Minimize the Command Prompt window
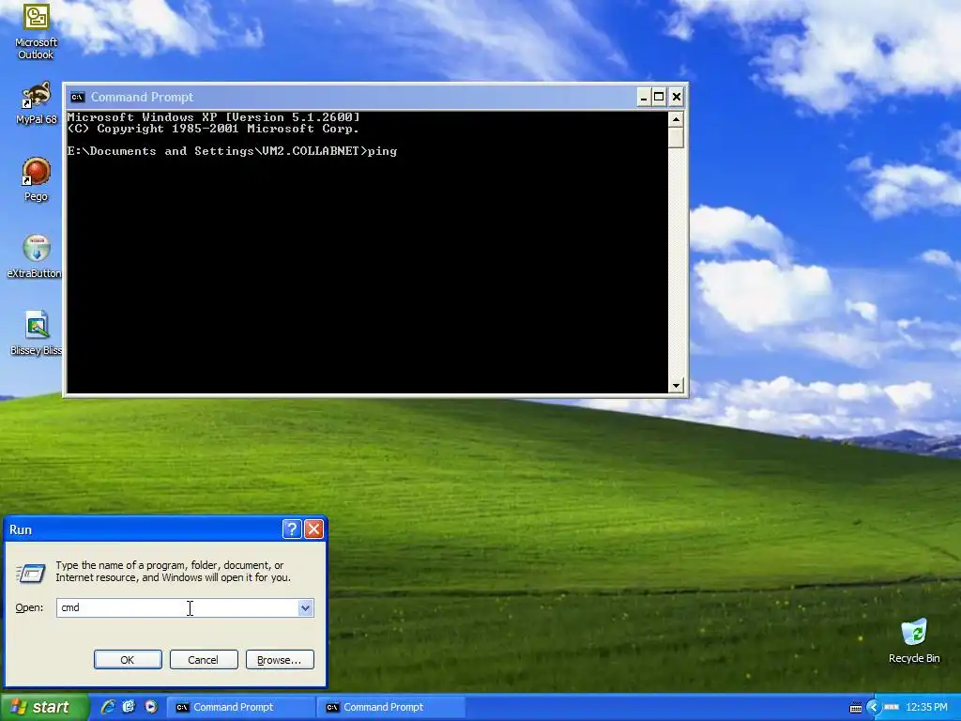The width and height of the screenshot is (961, 721). pyautogui.click(x=643, y=97)
